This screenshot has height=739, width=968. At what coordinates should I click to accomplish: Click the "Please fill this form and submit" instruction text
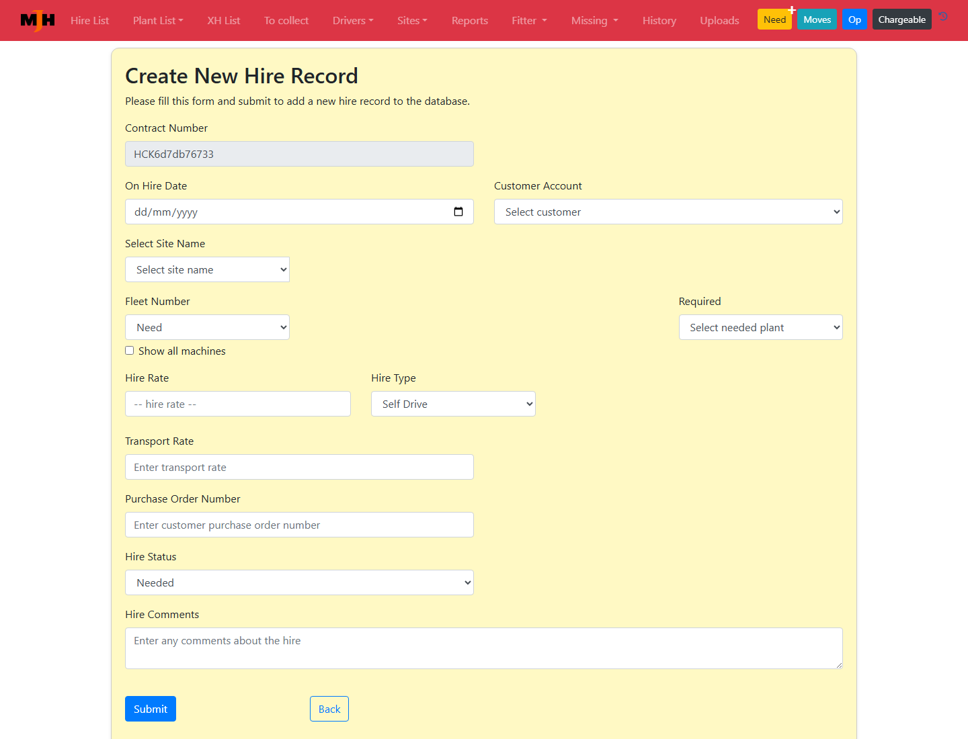coord(297,101)
